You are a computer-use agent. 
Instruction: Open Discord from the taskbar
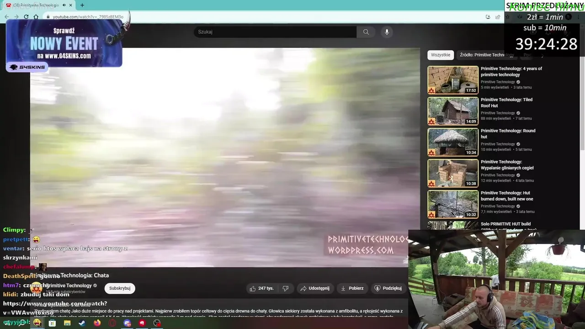[x=128, y=323]
